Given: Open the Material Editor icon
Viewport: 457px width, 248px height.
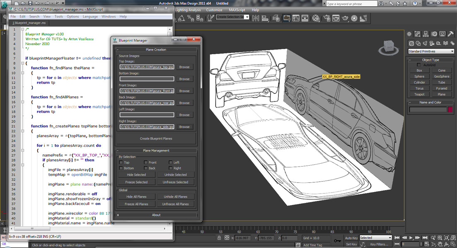Looking at the screenshot, I should pyautogui.click(x=316, y=18).
